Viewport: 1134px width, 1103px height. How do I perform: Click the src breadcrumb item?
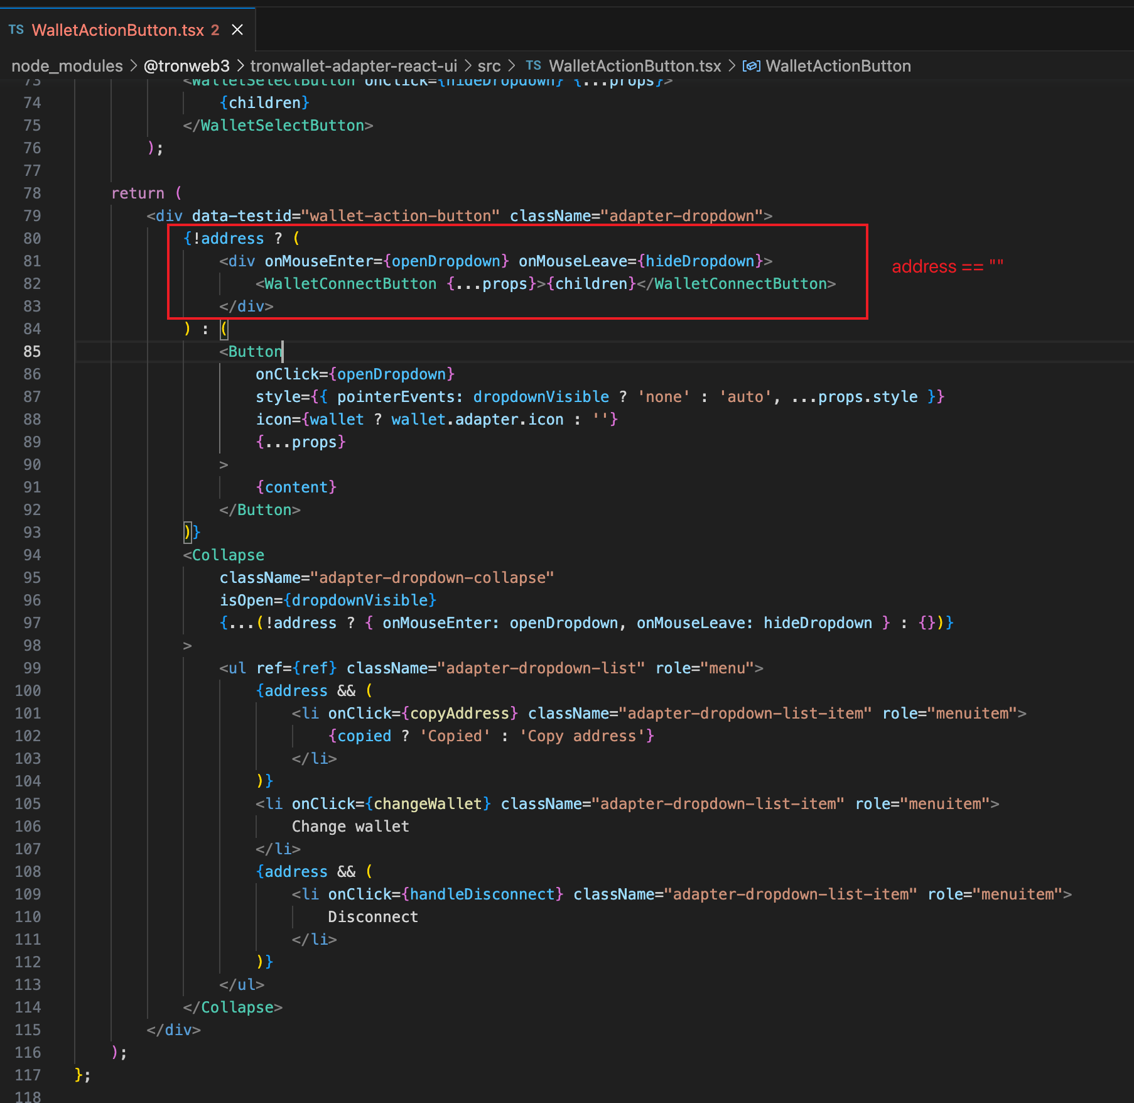click(x=489, y=66)
